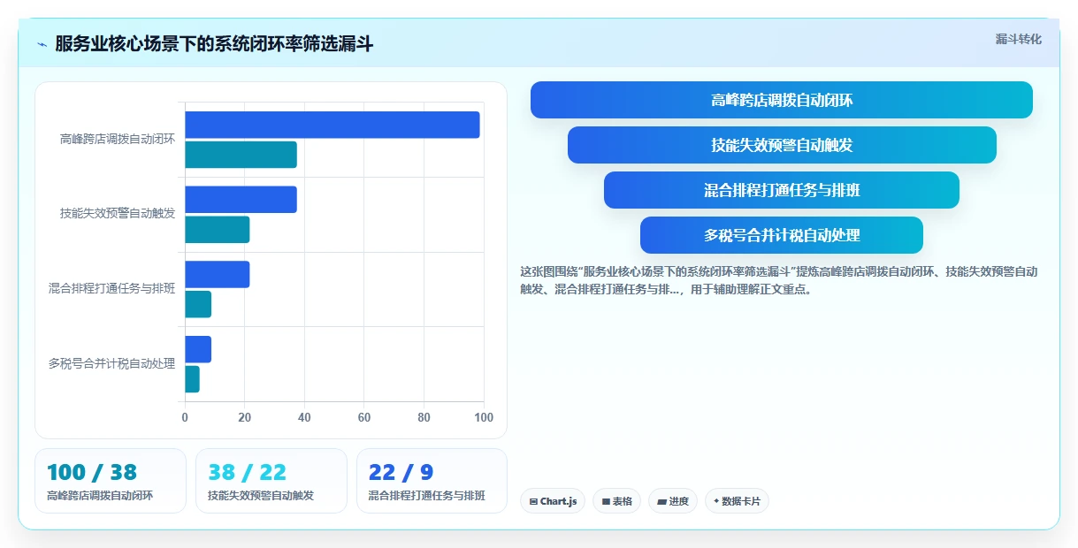Click the chart axis label 混合排程打通任务与排班
1078x548 pixels.
click(x=112, y=288)
